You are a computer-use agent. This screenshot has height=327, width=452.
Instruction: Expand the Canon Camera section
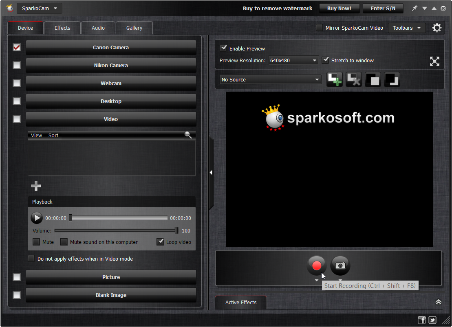tap(111, 47)
